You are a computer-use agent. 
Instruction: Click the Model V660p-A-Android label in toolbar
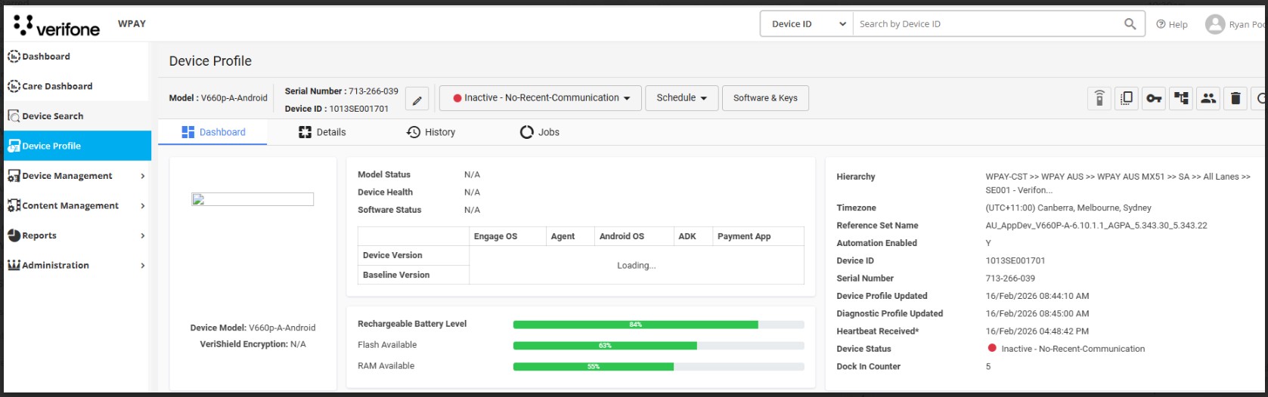point(218,98)
